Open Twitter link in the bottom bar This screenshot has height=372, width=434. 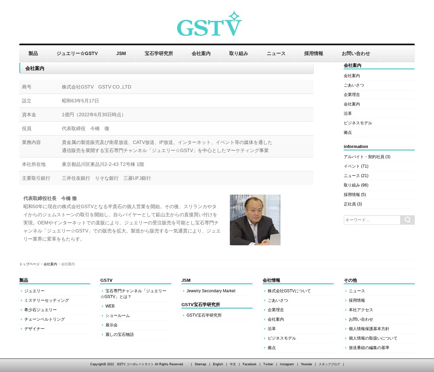pyautogui.click(x=268, y=364)
